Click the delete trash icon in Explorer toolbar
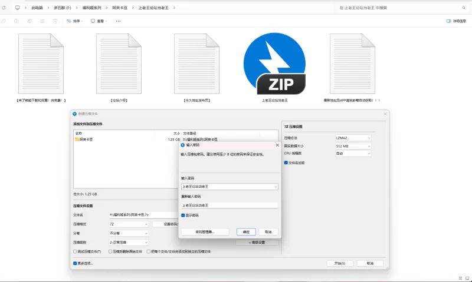Image resolution: width=472 pixels, height=282 pixels. pos(55,21)
